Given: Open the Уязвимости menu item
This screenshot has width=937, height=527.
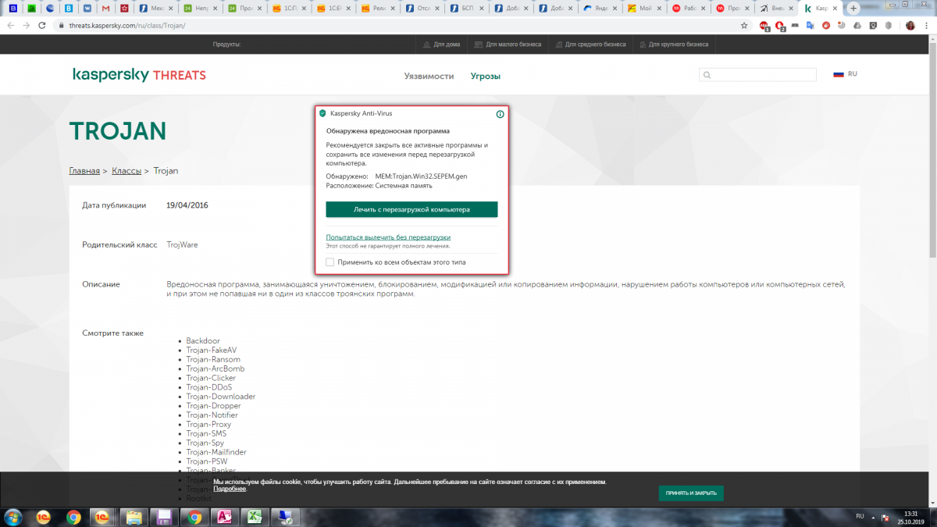Looking at the screenshot, I should [429, 77].
